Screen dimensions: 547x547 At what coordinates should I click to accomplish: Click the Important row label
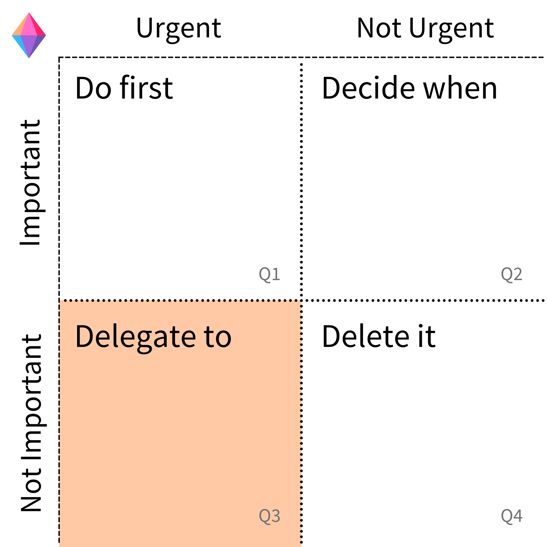click(30, 183)
